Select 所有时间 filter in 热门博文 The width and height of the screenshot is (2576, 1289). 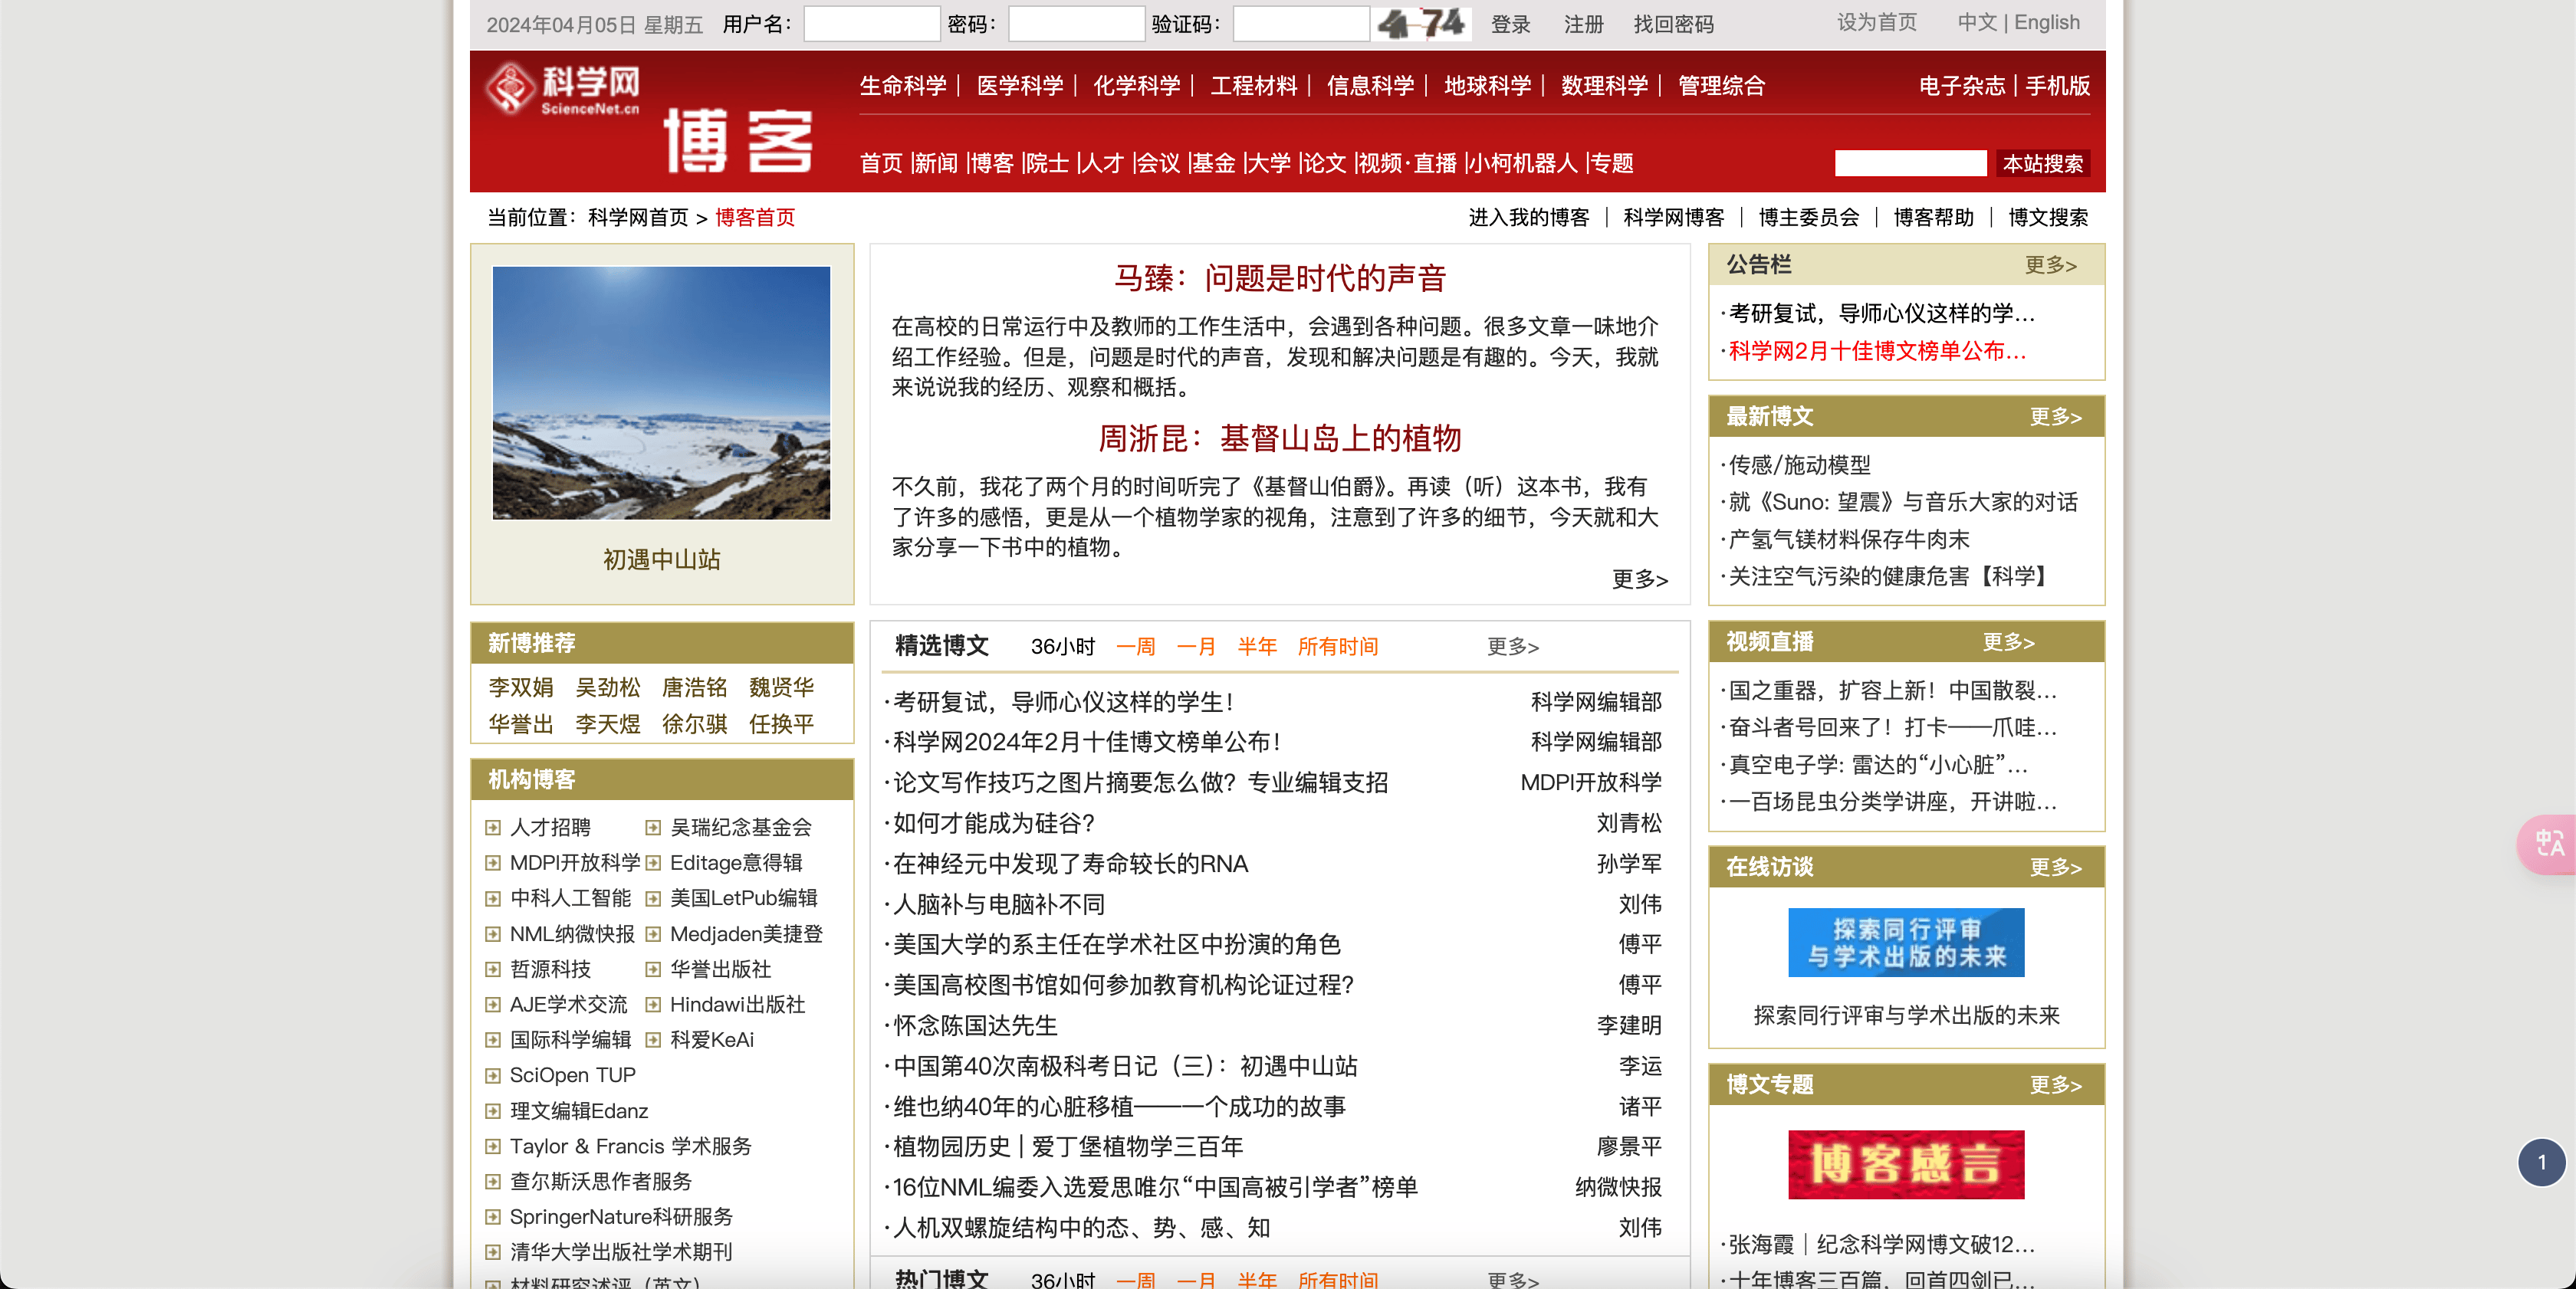1337,1280
